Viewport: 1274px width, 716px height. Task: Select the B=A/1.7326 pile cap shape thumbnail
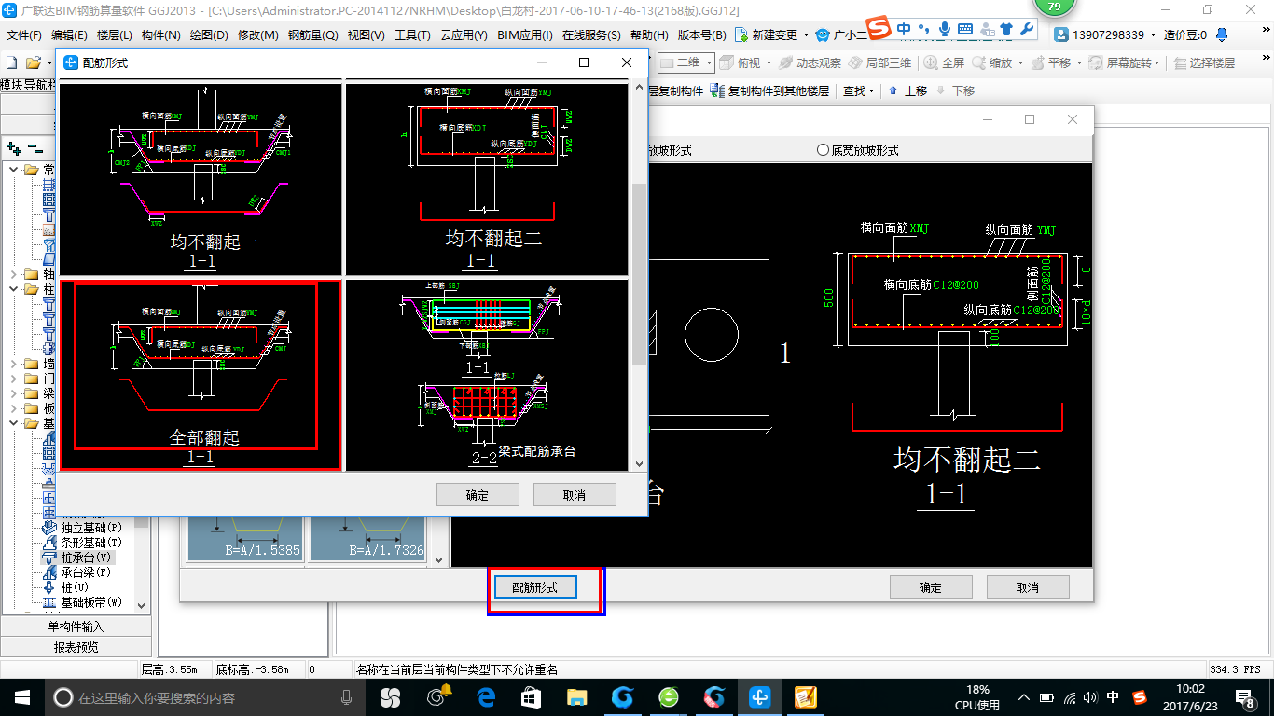pos(368,539)
